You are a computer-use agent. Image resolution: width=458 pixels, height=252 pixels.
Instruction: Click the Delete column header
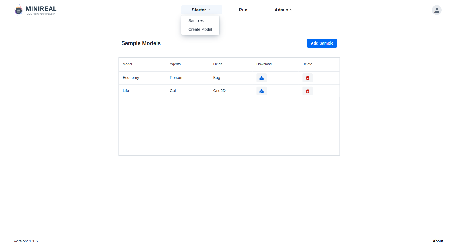coord(307,64)
